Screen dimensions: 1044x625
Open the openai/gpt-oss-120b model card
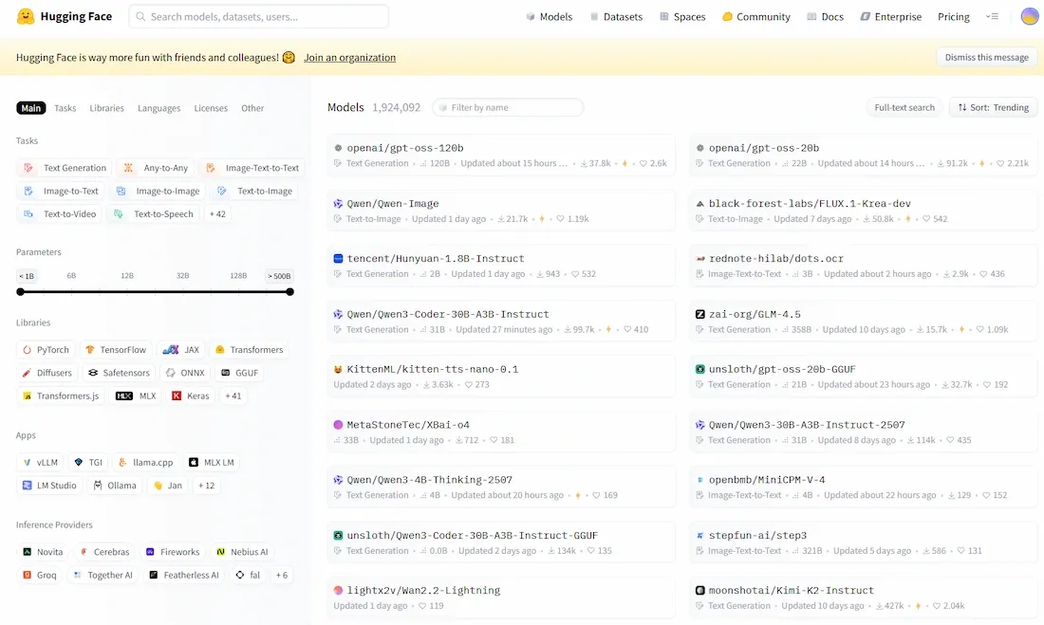[x=501, y=156]
